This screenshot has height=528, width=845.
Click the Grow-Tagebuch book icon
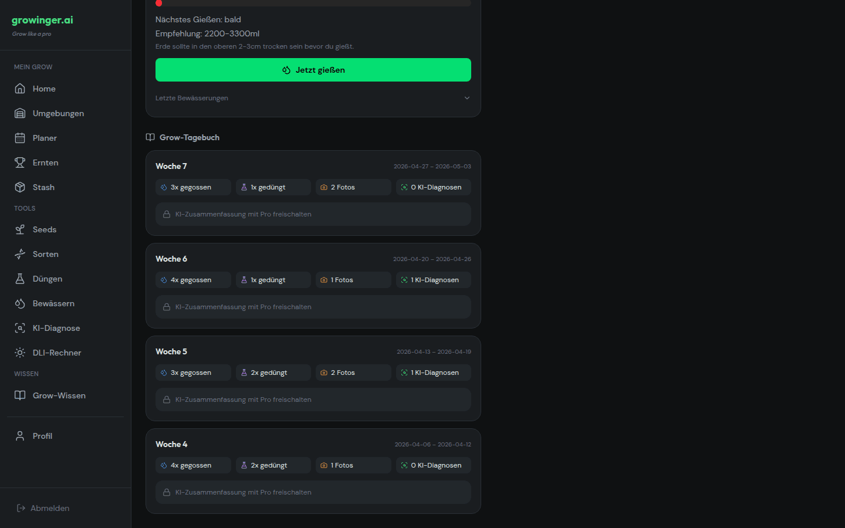[x=150, y=137]
